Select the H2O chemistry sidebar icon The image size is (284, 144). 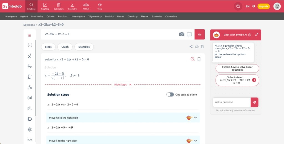[29, 140]
